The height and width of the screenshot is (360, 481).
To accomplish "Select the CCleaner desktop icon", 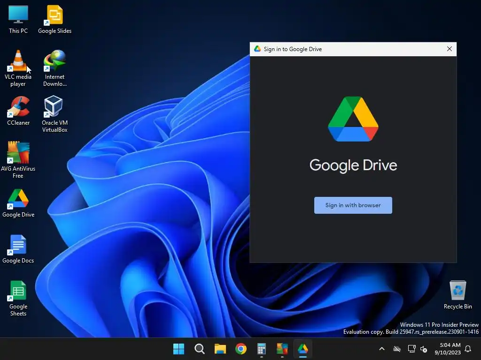I will 18,111.
